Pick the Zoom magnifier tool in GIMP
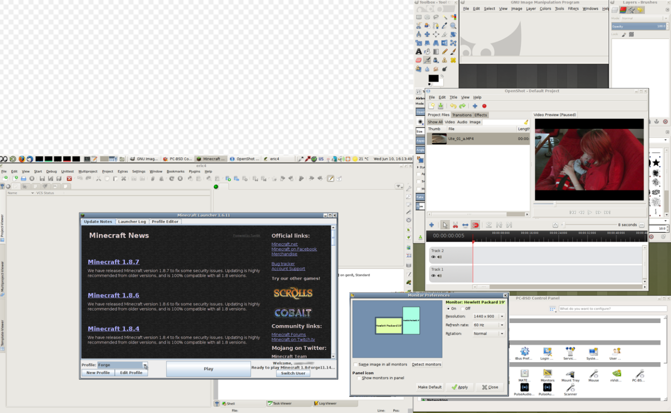The height and width of the screenshot is (413, 671). pyautogui.click(x=453, y=25)
